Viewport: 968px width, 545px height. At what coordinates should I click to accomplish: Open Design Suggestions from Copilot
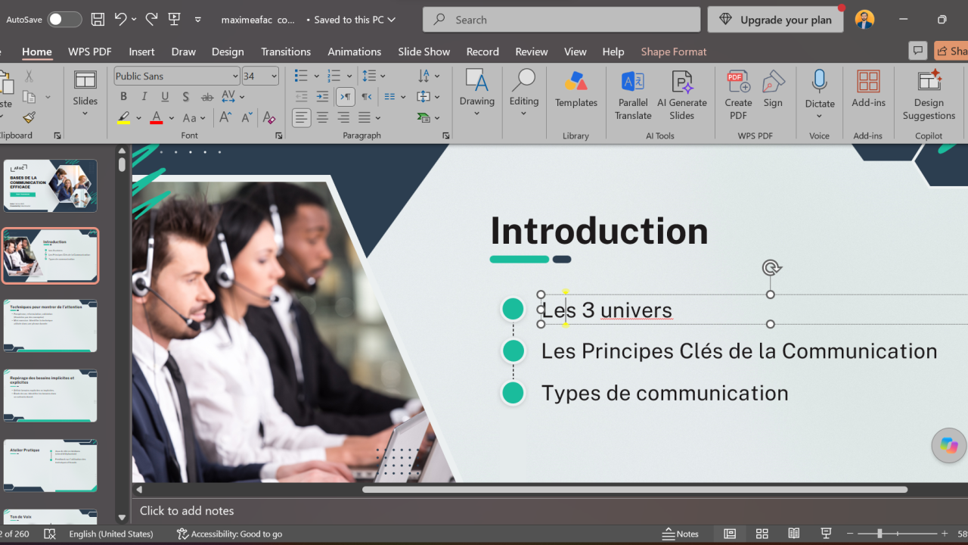pyautogui.click(x=929, y=95)
